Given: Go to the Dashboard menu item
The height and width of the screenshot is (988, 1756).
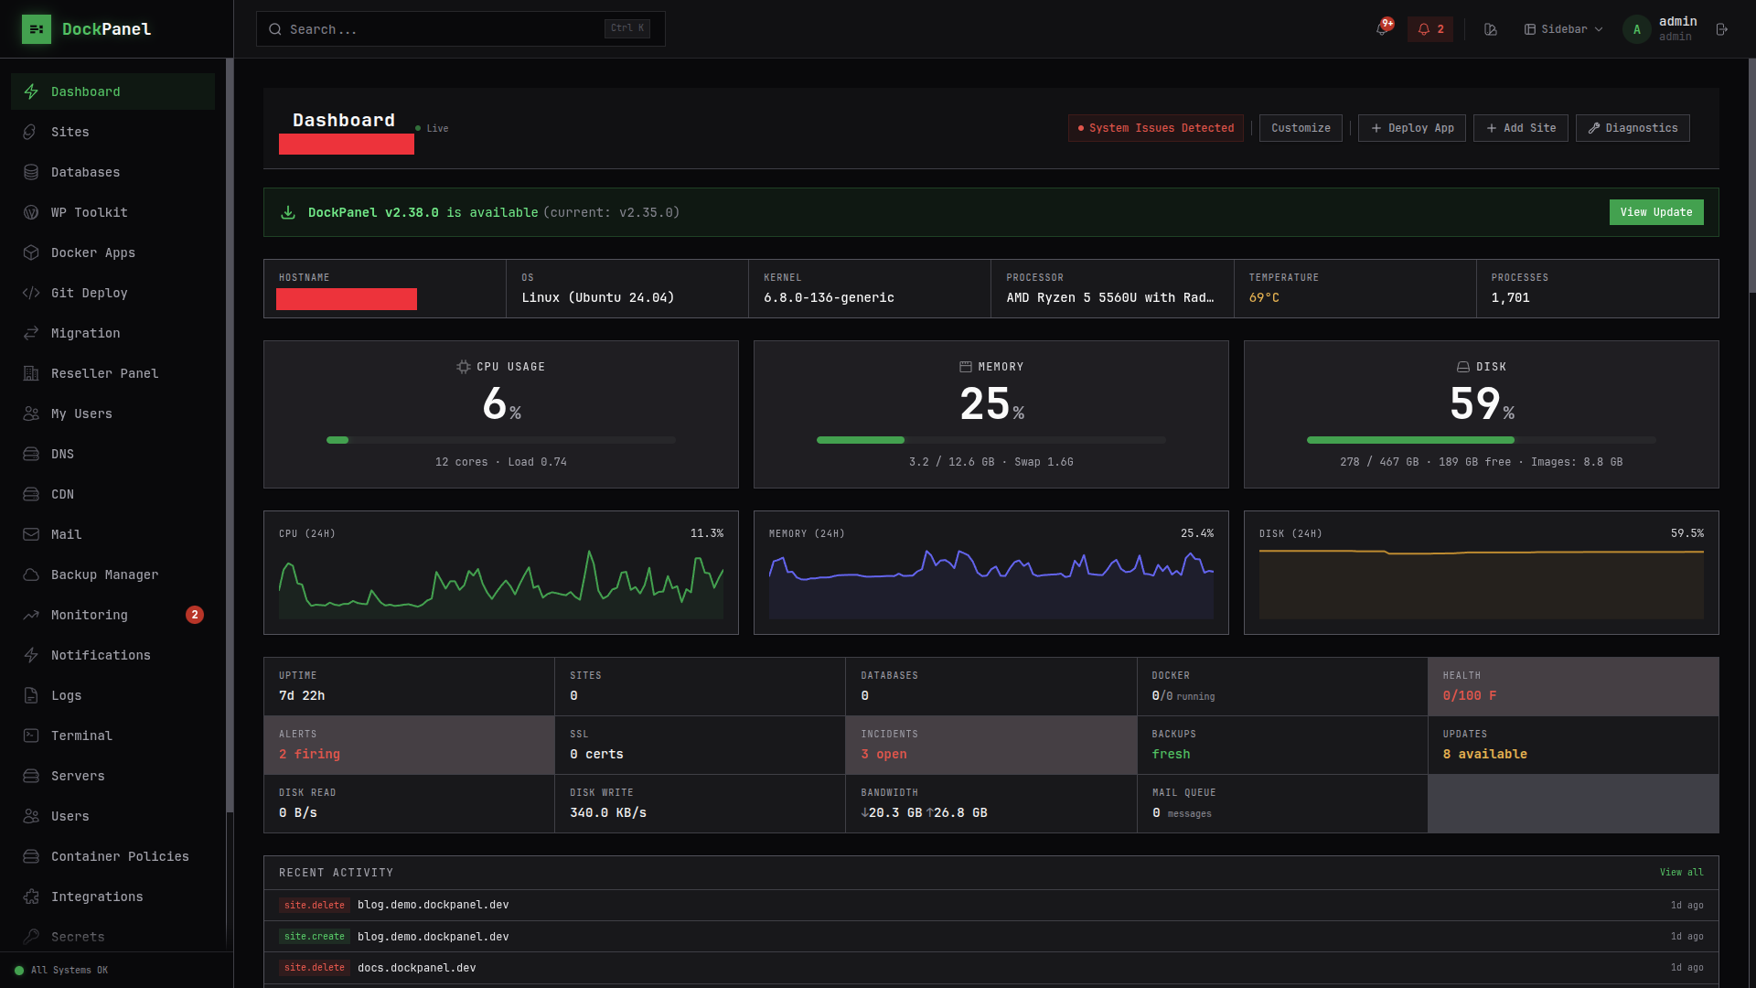Looking at the screenshot, I should 112,91.
